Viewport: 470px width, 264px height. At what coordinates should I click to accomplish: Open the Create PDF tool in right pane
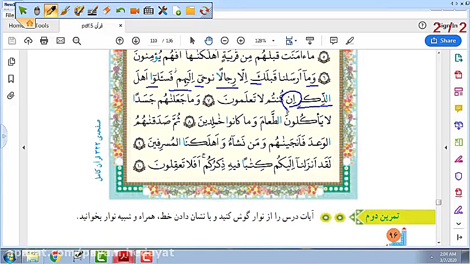tap(458, 75)
